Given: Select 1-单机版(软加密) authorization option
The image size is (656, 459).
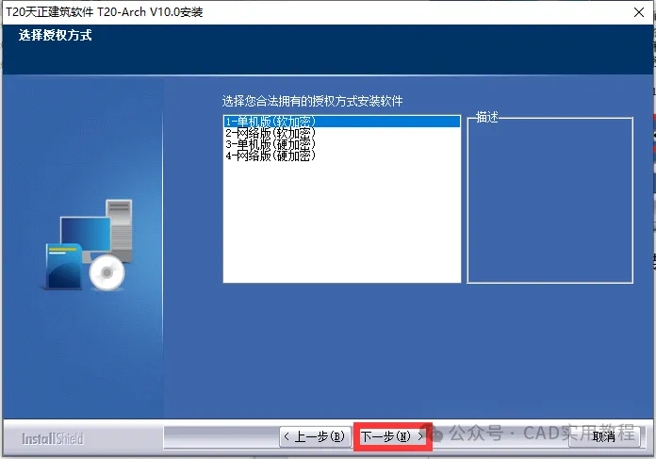Looking at the screenshot, I should point(341,122).
